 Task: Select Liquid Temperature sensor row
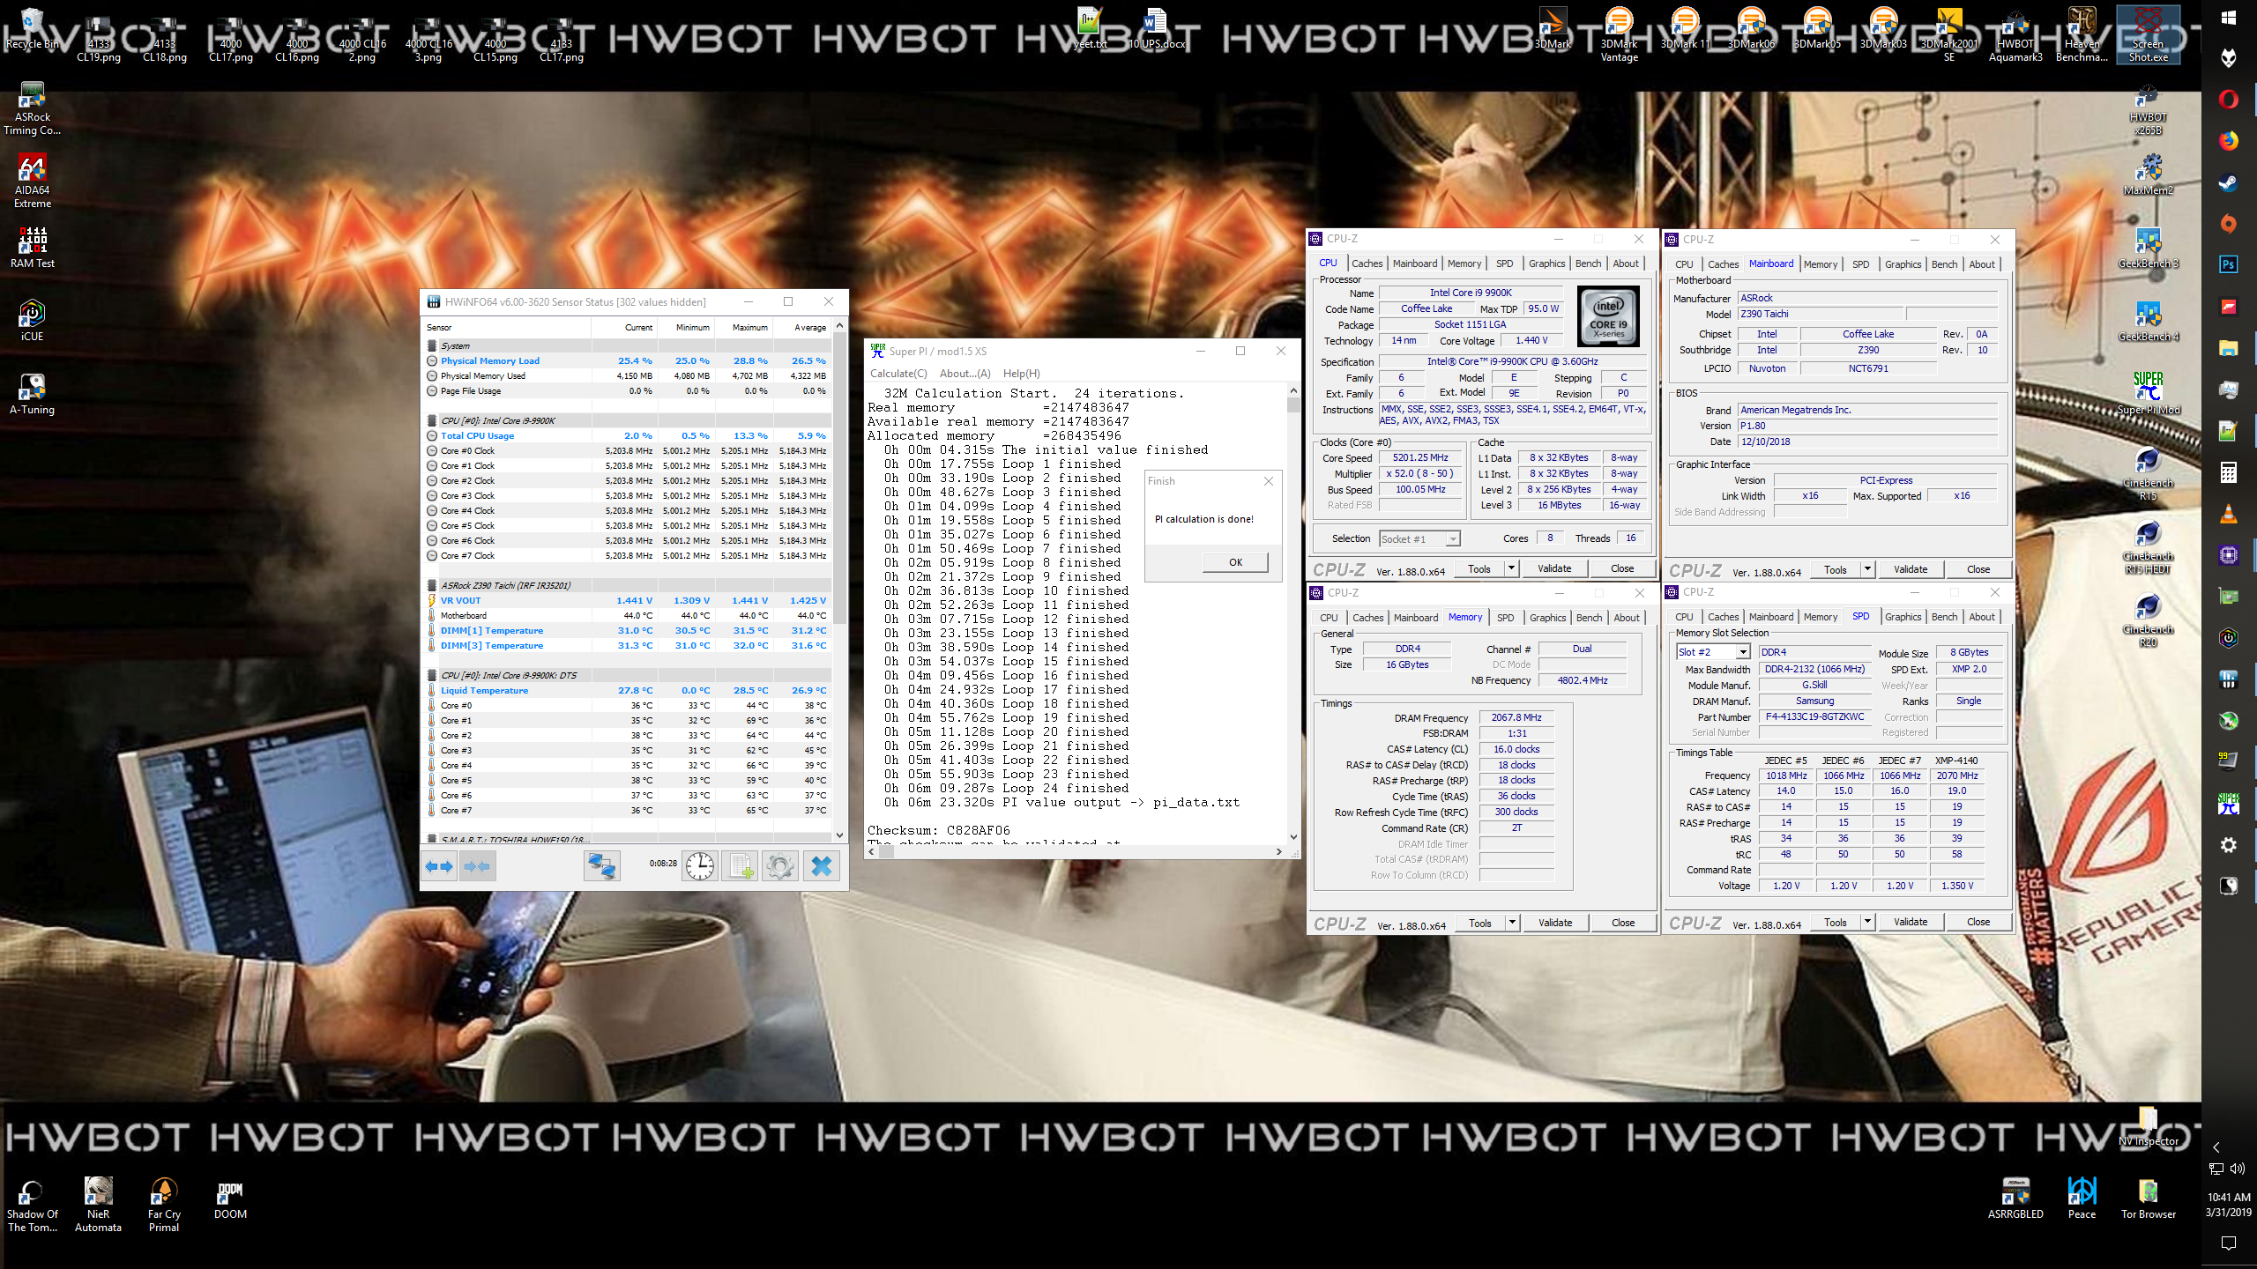(627, 690)
